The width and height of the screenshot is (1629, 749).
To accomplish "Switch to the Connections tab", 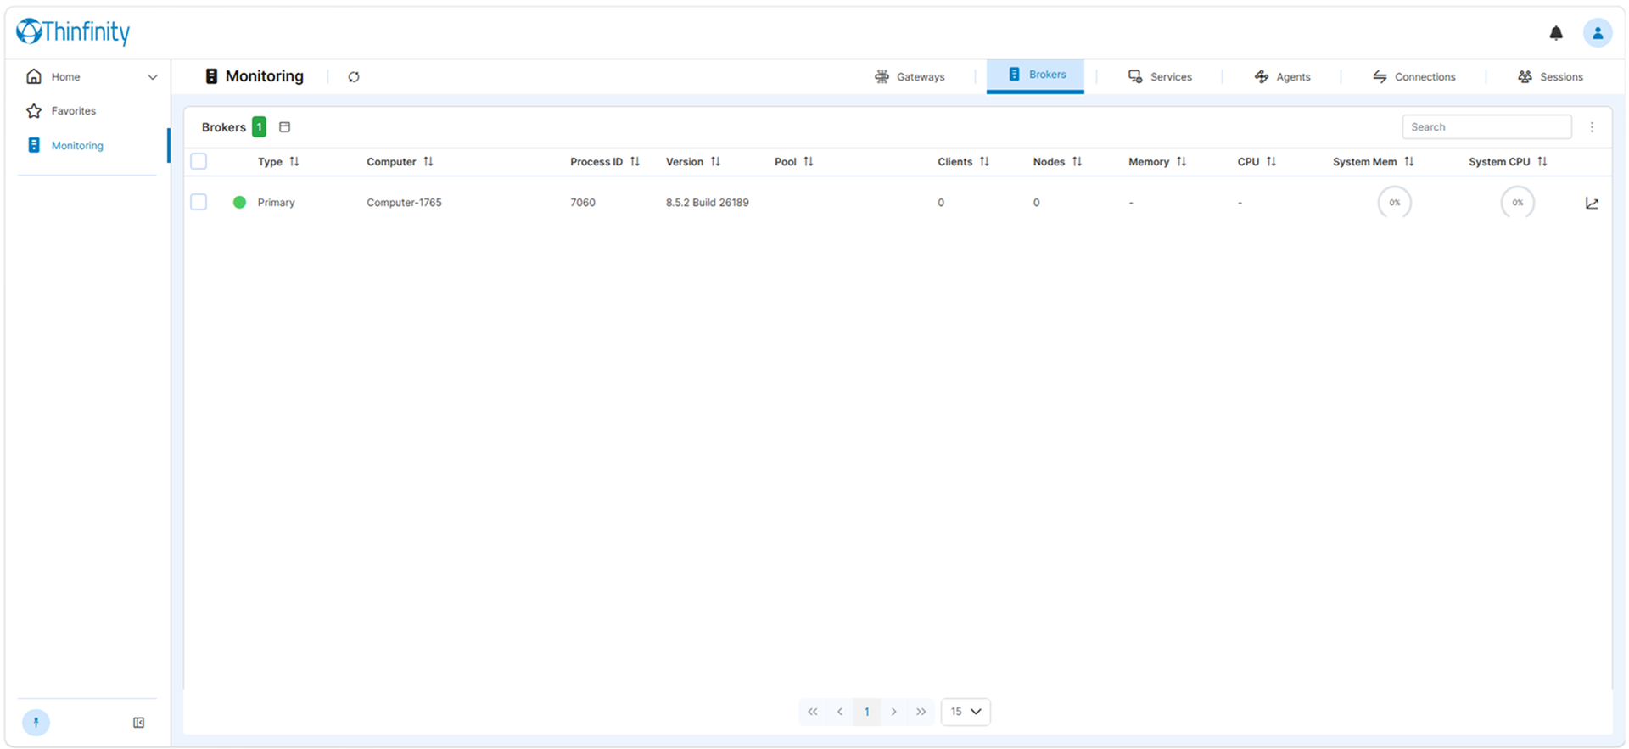I will [x=1413, y=77].
